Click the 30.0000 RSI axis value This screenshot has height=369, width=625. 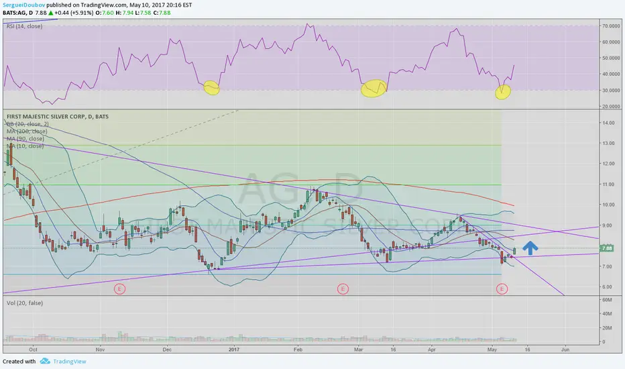pos(611,91)
